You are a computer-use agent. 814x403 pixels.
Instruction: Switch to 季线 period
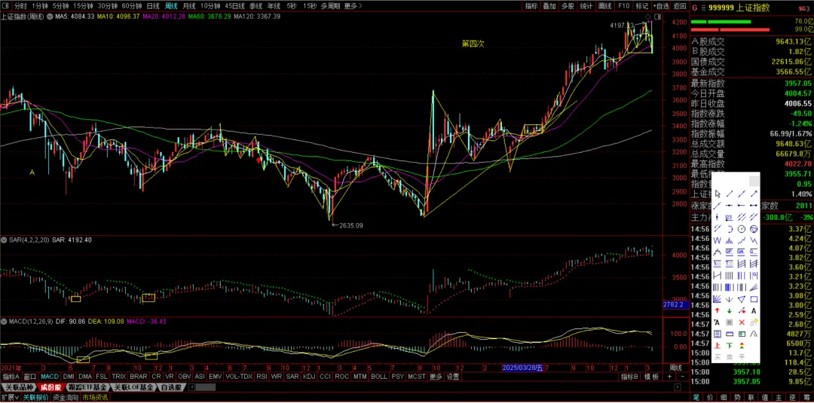click(x=256, y=6)
